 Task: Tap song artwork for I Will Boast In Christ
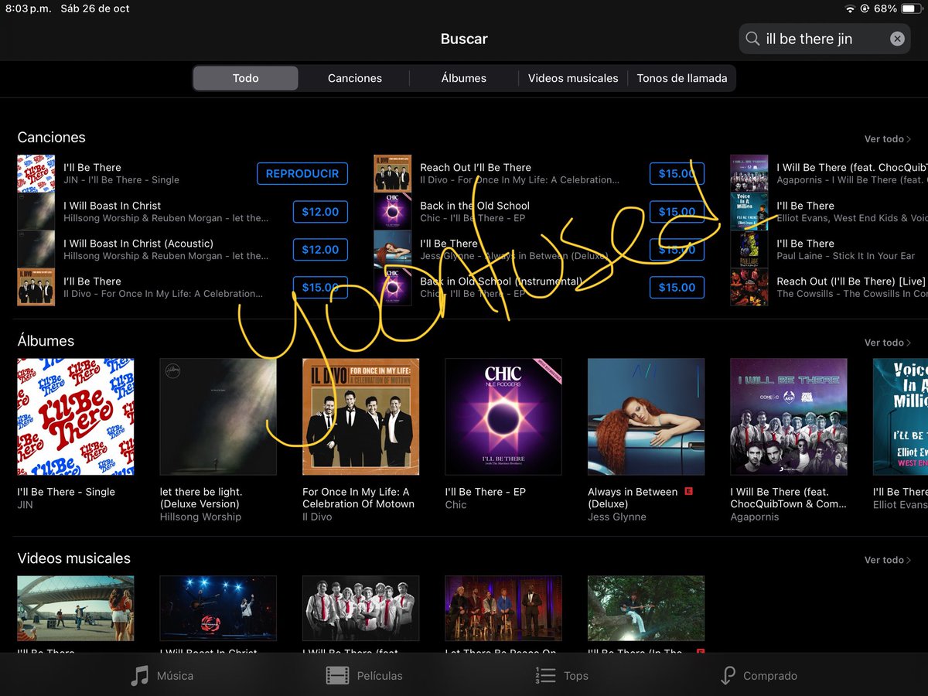[36, 211]
